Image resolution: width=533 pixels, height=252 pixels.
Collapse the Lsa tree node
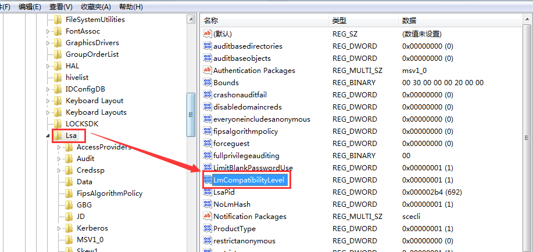tap(48, 136)
